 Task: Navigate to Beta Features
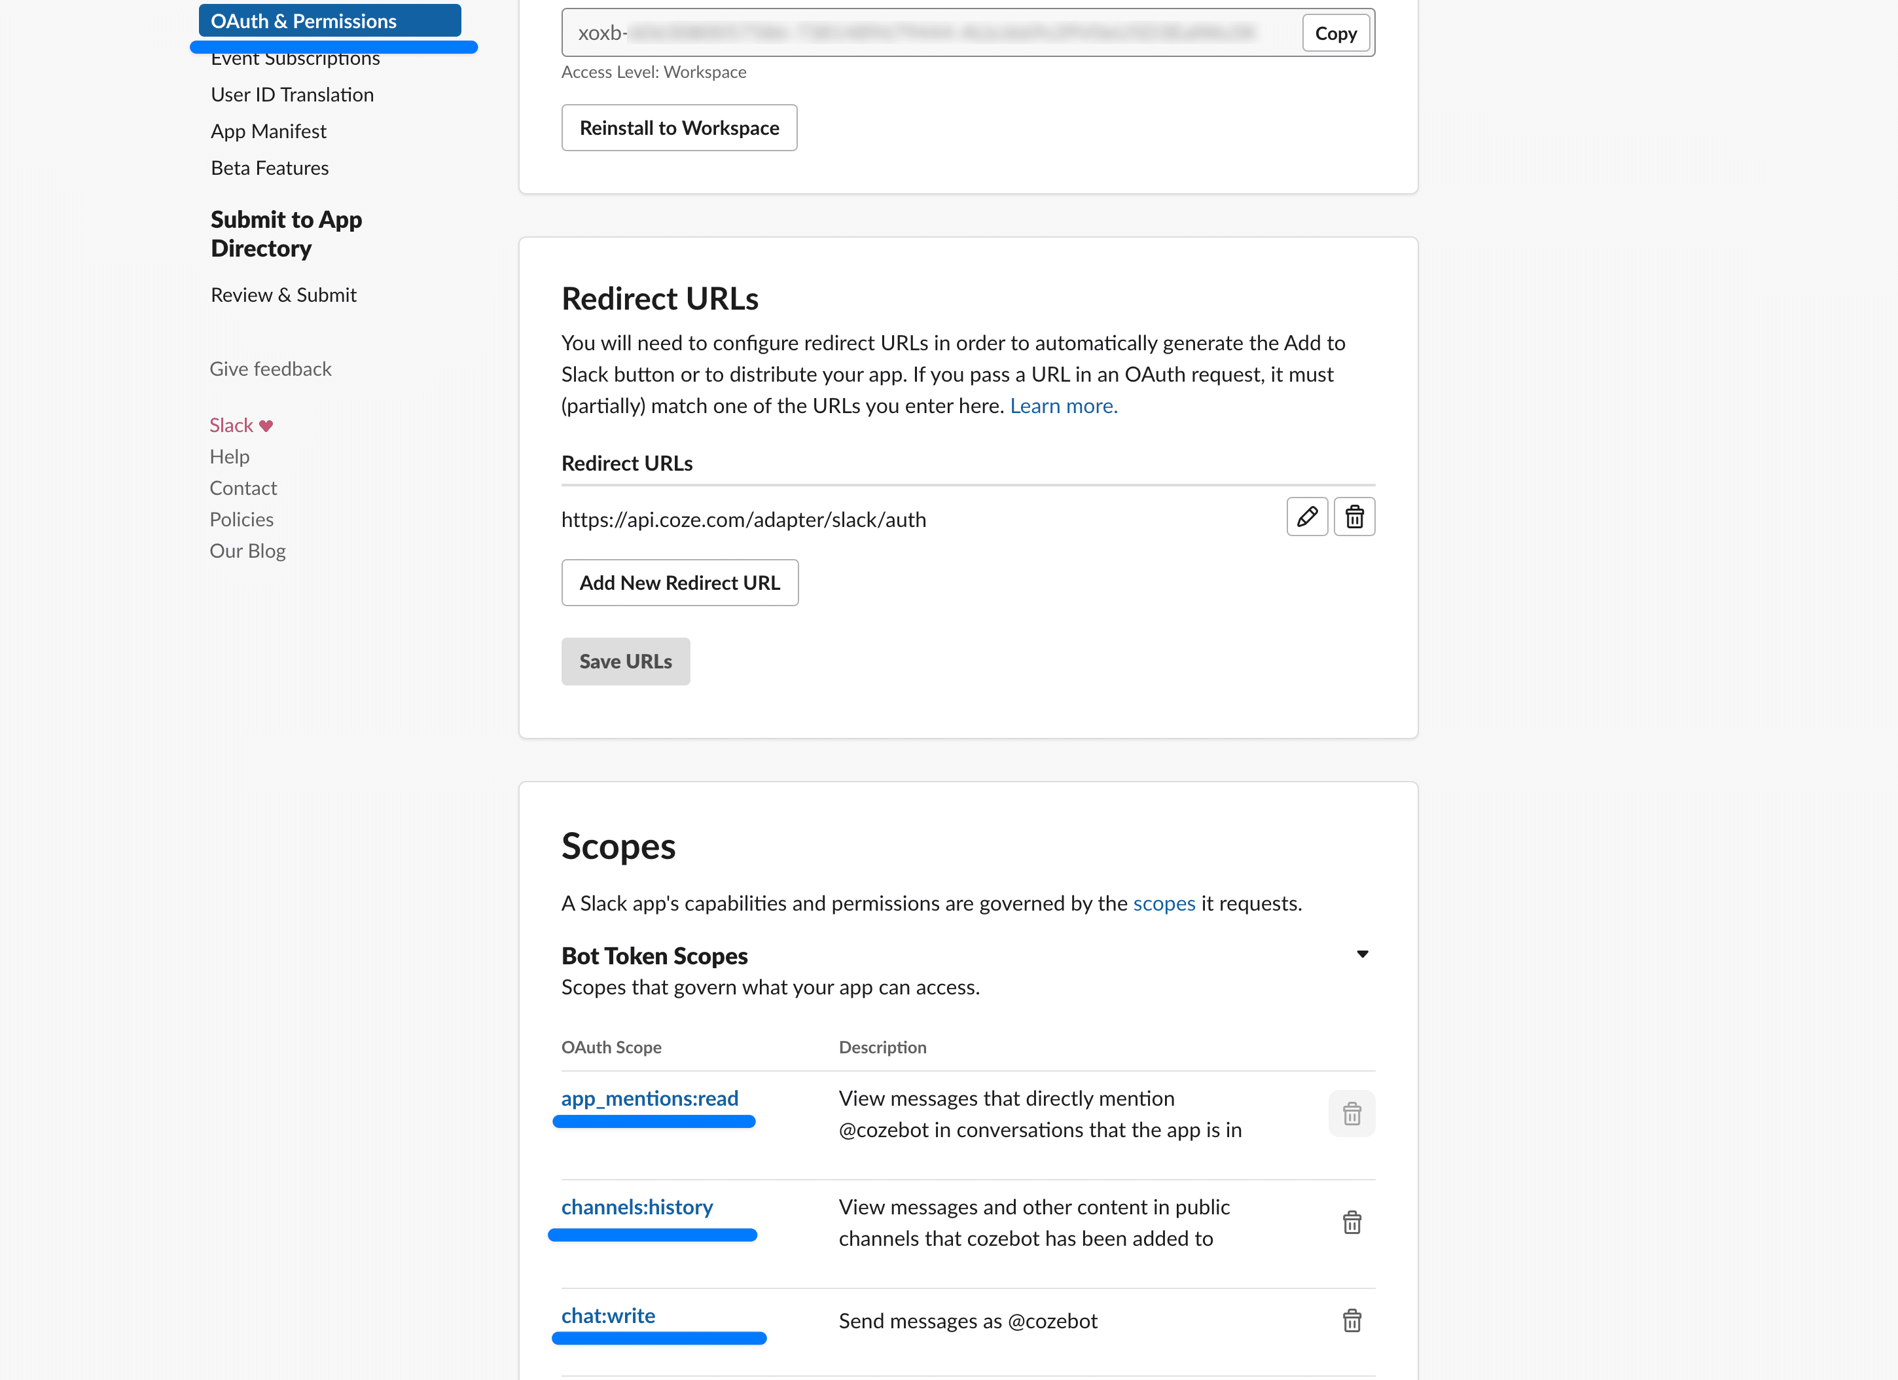tap(270, 168)
